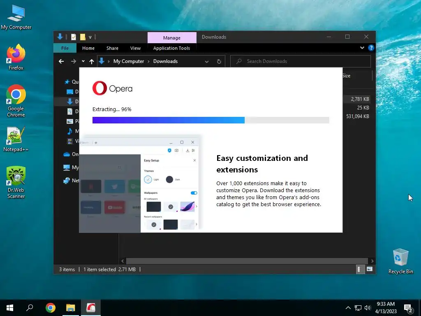
Task: Open the address bar history dropdown
Action: coord(207,62)
